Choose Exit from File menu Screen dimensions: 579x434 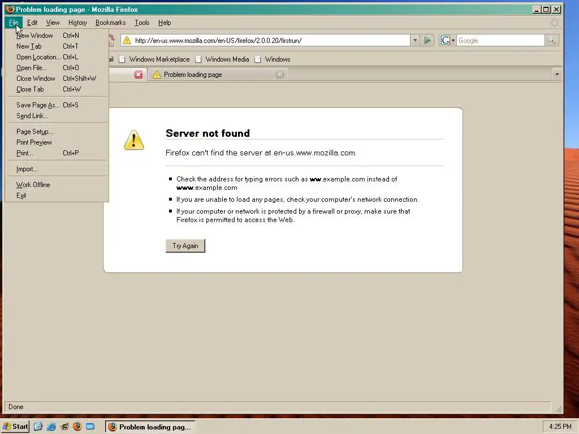57,195
